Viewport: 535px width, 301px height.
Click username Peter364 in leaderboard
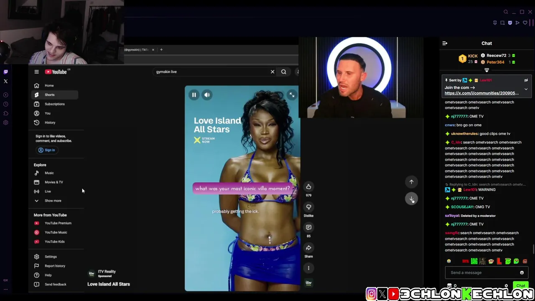click(x=495, y=62)
